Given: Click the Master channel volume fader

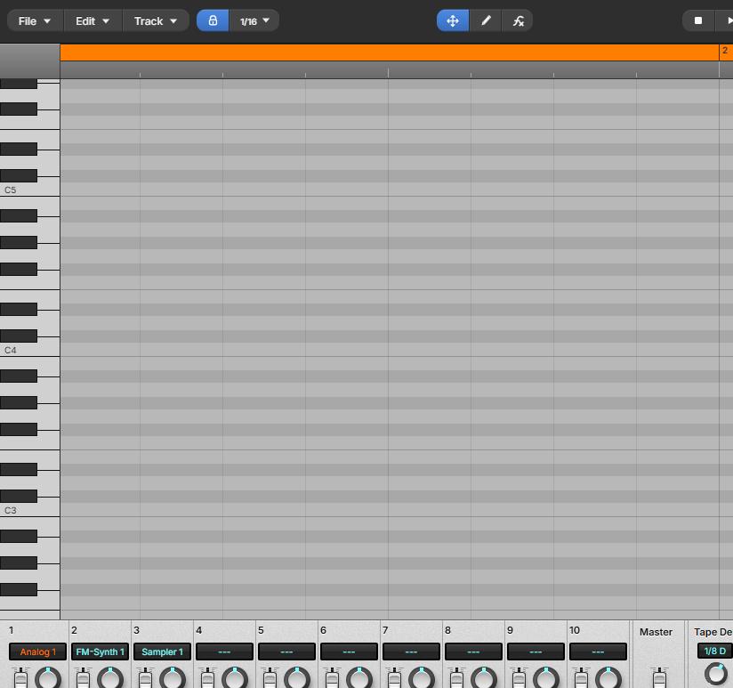Looking at the screenshot, I should [x=659, y=678].
